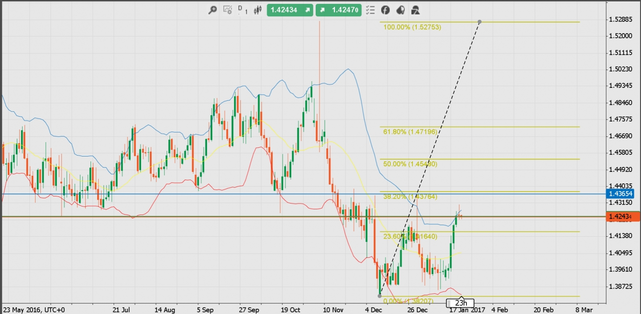
Task: Select the 61.80% (1.47196) Fibonacci level
Action: coord(410,132)
